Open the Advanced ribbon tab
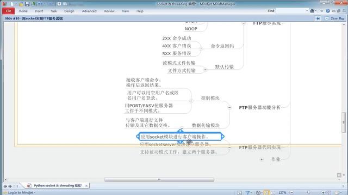The image size is (348, 195). [x=89, y=11]
